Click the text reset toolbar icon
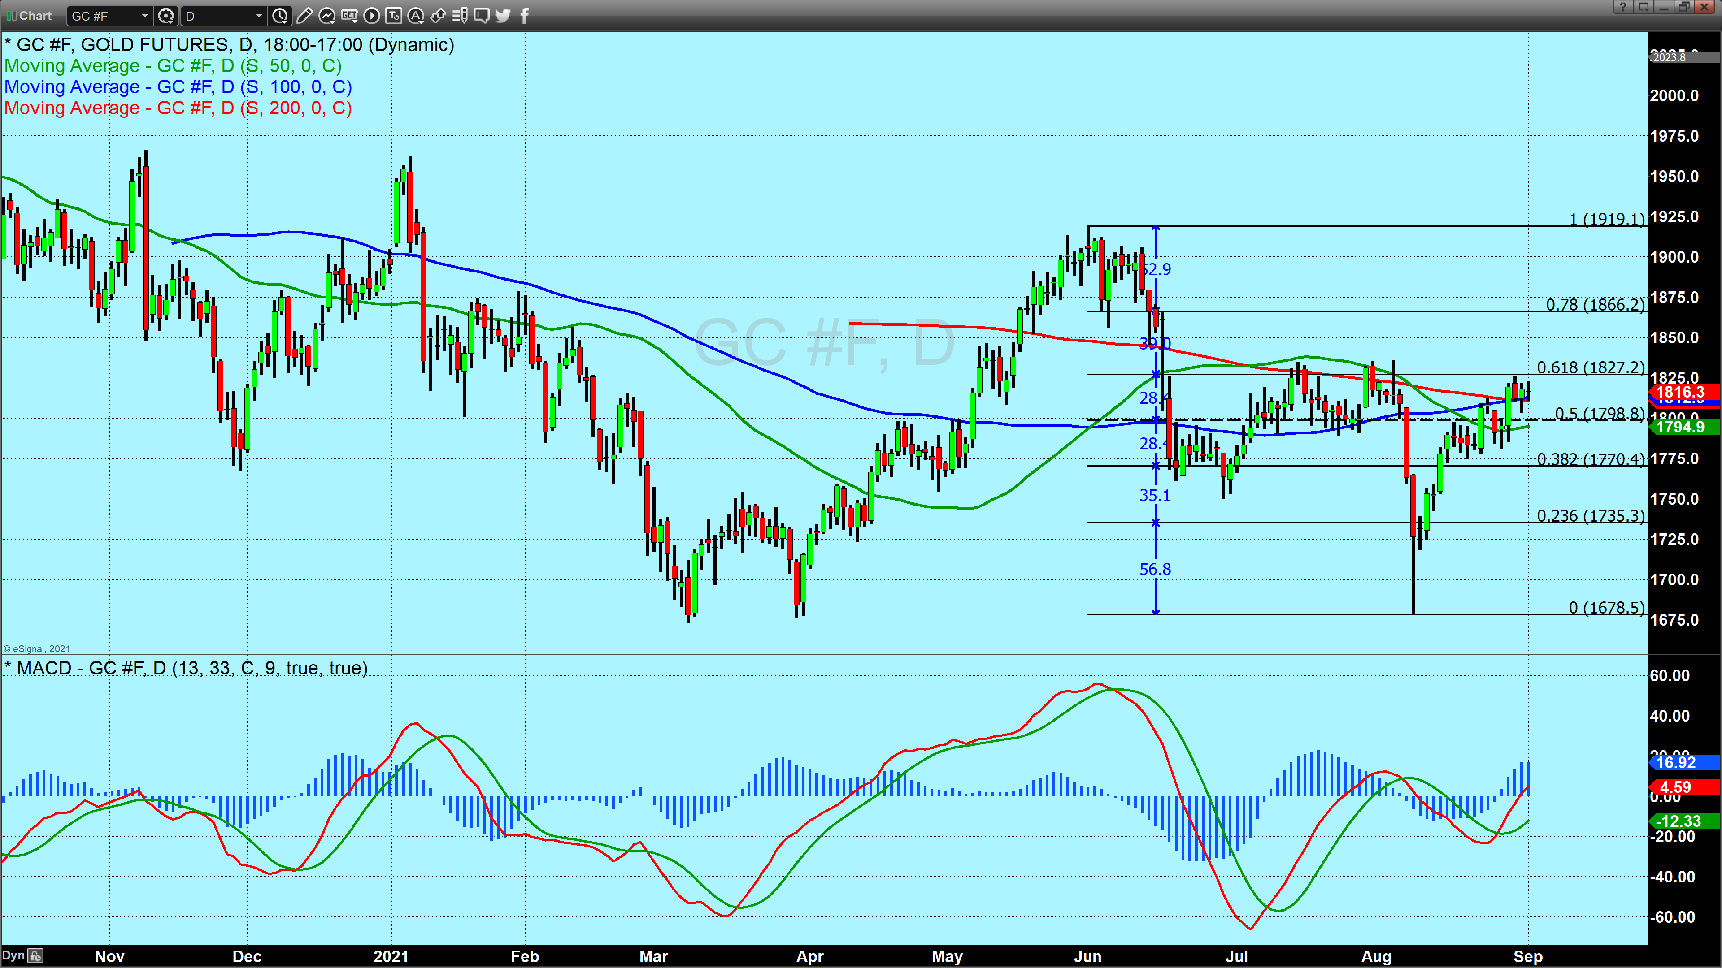1722x968 pixels. (x=394, y=15)
